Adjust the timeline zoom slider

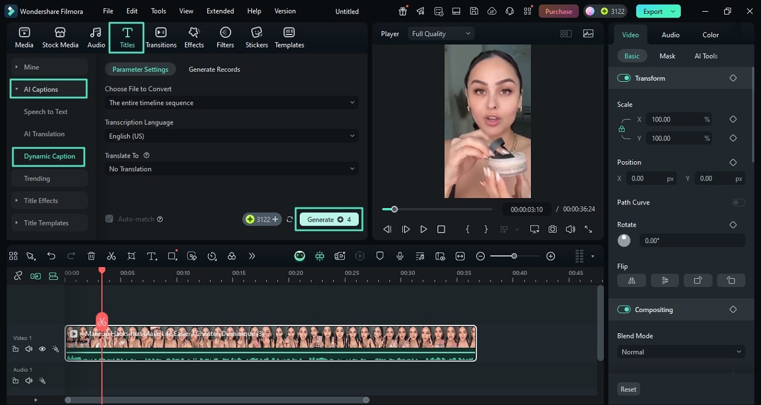[515, 256]
